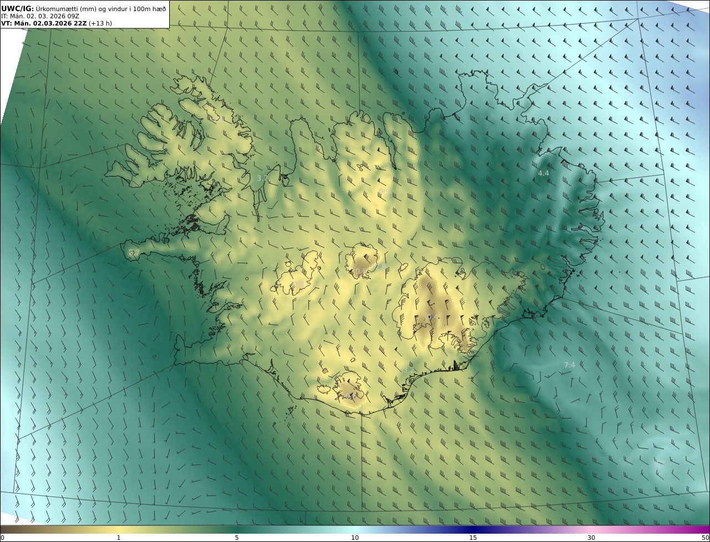This screenshot has height=542, width=710.
Task: Click the 30 tick on the color scale
Action: (x=591, y=538)
